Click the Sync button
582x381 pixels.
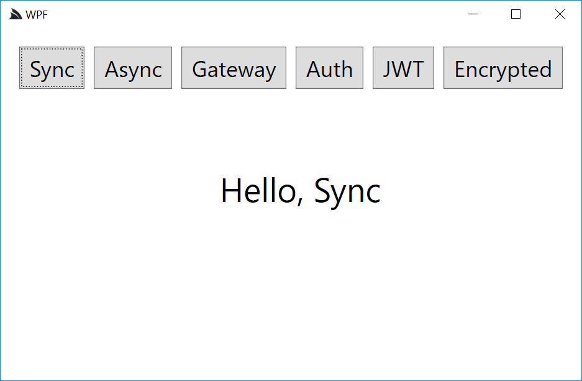click(52, 68)
